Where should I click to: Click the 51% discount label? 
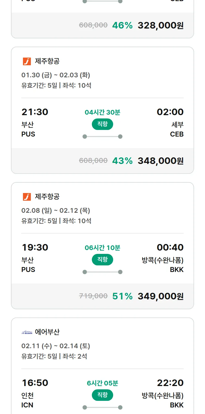coord(122,296)
